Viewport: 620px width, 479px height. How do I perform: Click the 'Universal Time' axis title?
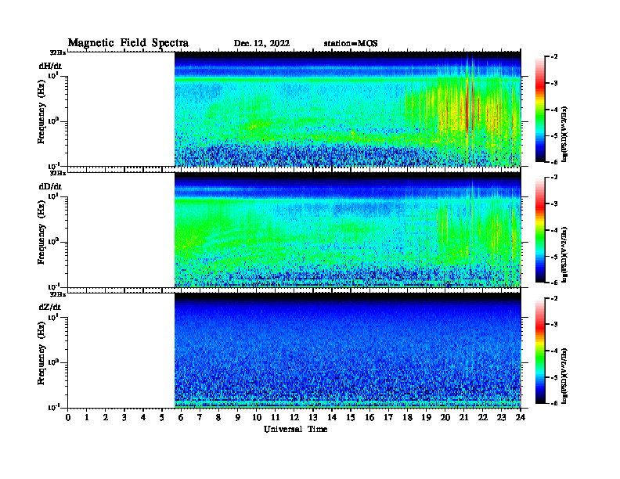point(295,429)
